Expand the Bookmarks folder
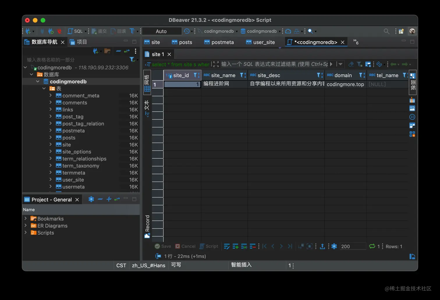The width and height of the screenshot is (440, 300). (26, 219)
